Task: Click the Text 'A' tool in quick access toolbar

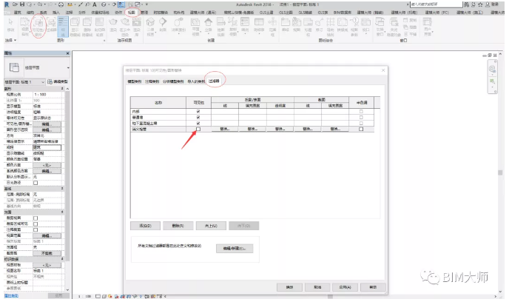Action: 95,4
